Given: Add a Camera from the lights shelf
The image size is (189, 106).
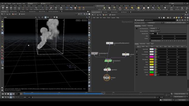Looking at the screenshot, I should coord(100,8).
